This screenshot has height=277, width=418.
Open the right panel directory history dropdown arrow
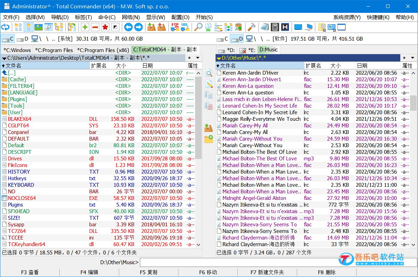[412, 58]
